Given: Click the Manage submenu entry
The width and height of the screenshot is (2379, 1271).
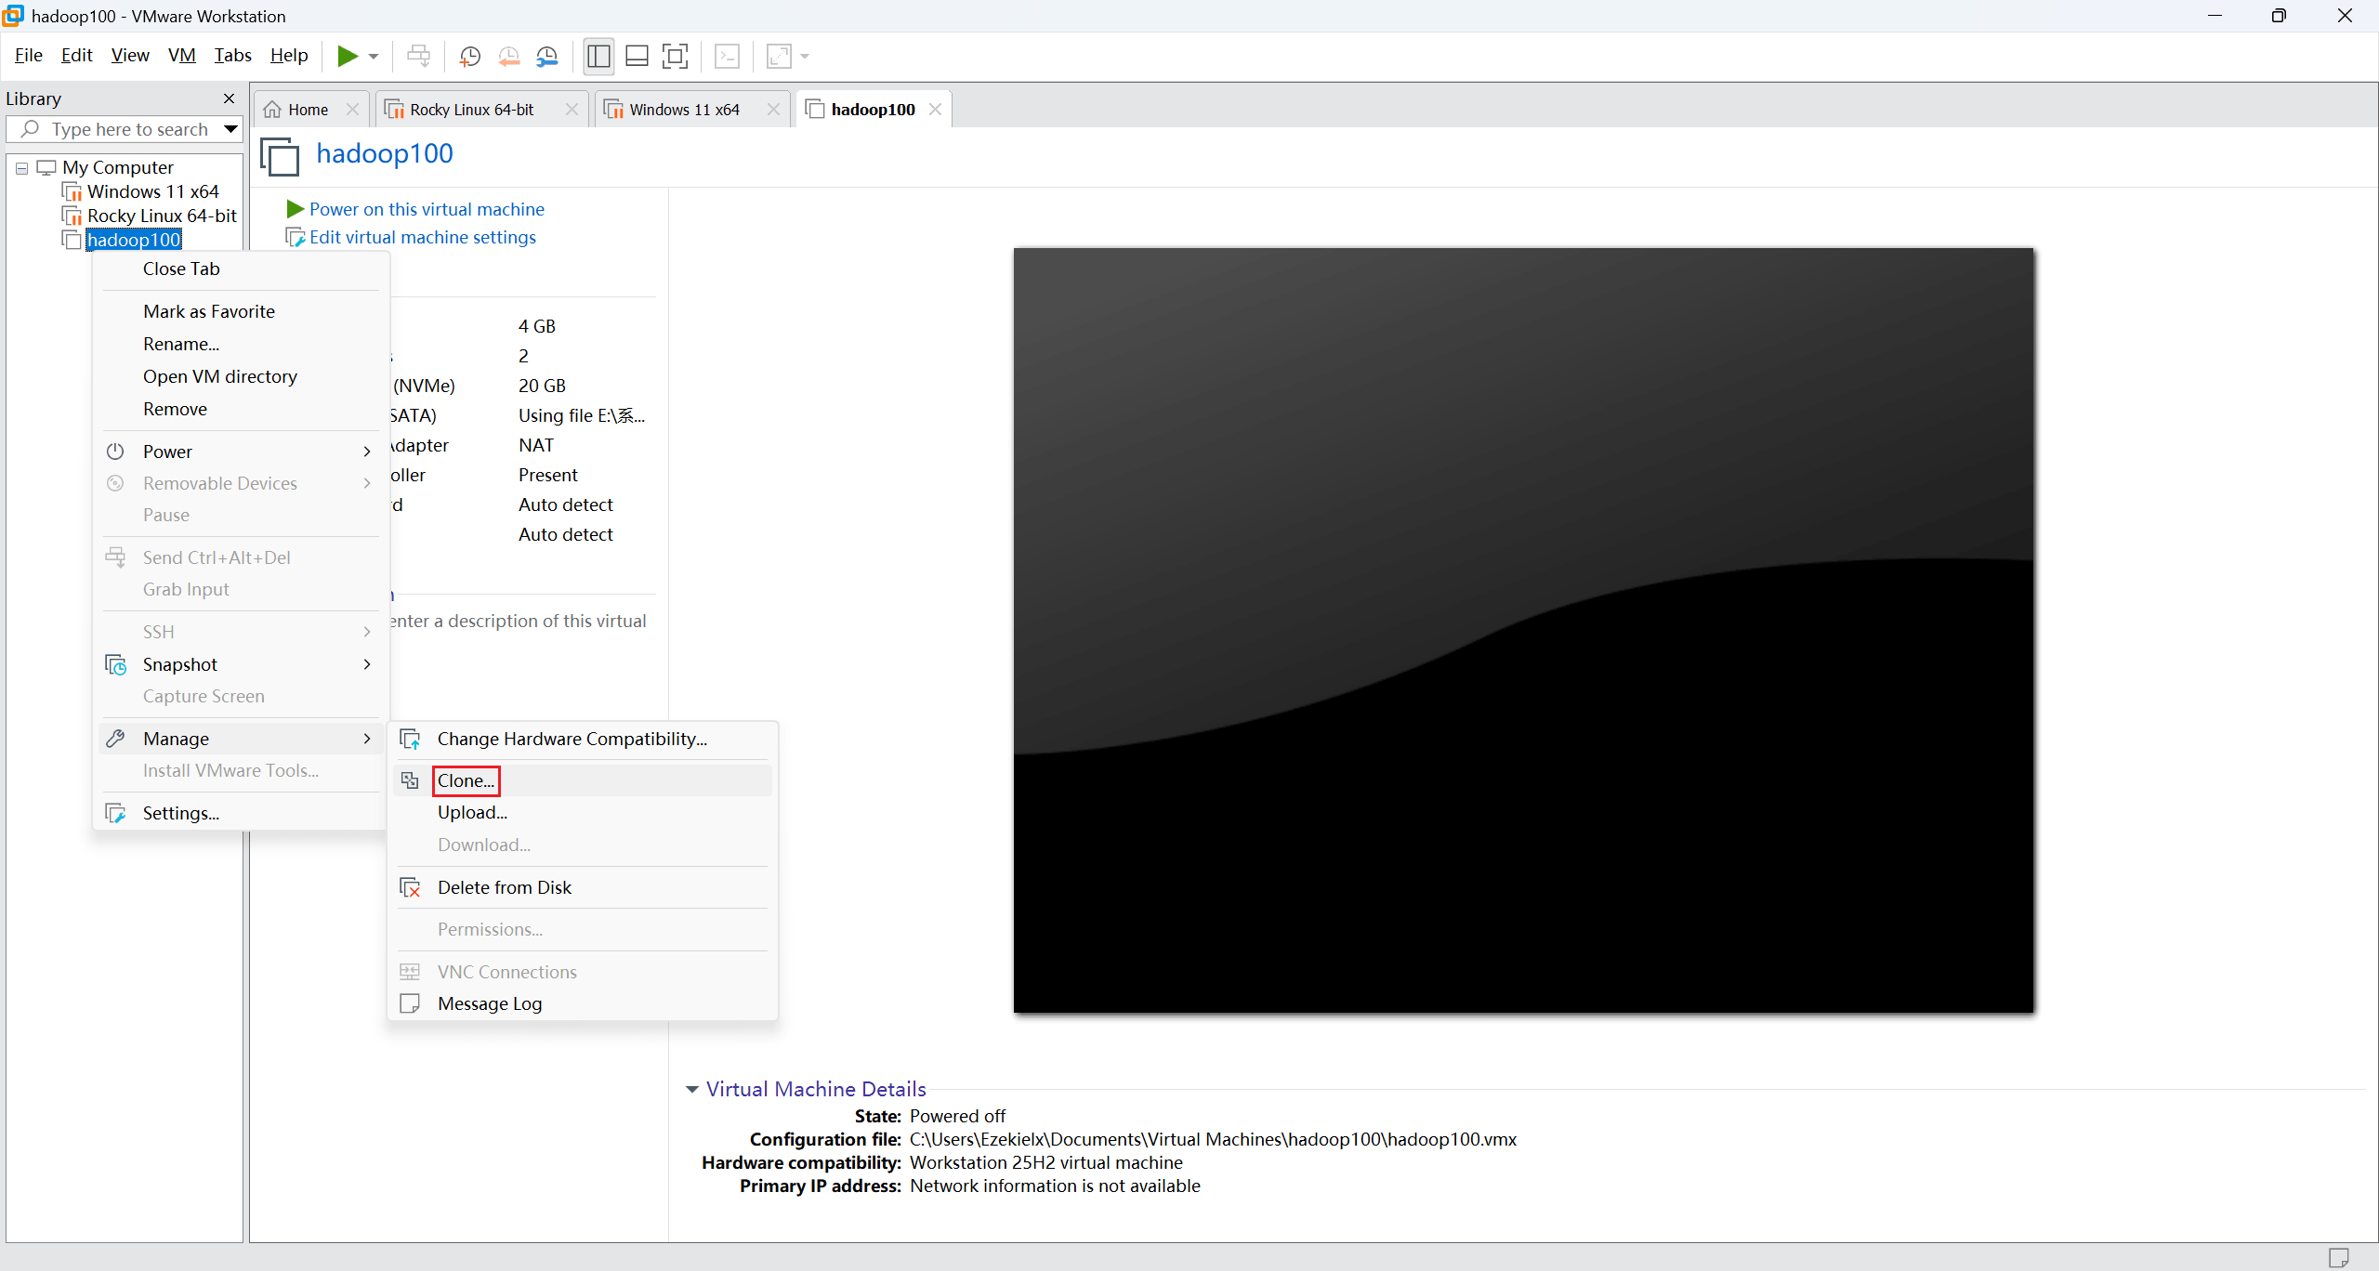Looking at the screenshot, I should 242,740.
